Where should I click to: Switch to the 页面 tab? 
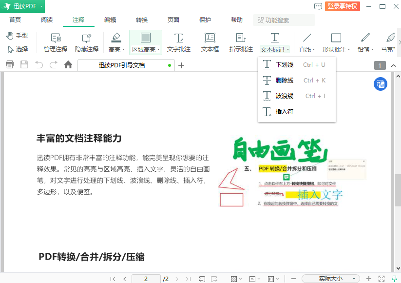173,20
